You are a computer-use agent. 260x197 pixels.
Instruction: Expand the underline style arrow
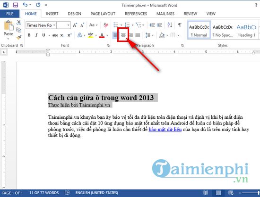pyautogui.click(x=49, y=35)
